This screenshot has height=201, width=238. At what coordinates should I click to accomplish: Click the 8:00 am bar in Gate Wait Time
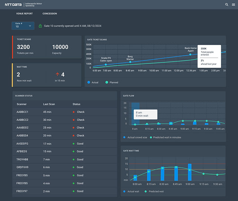pyautogui.click(x=135, y=178)
